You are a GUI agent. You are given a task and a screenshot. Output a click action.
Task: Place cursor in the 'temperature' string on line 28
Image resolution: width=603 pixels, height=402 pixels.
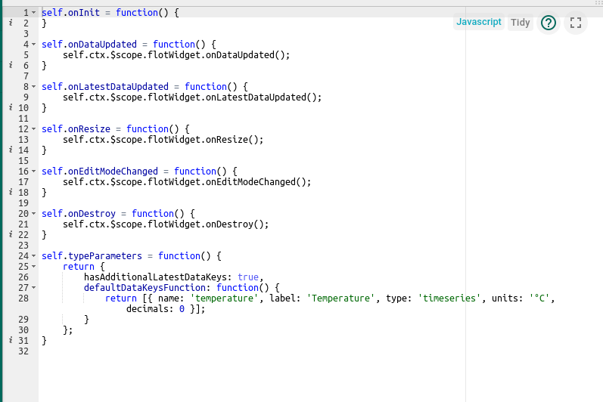coord(225,298)
